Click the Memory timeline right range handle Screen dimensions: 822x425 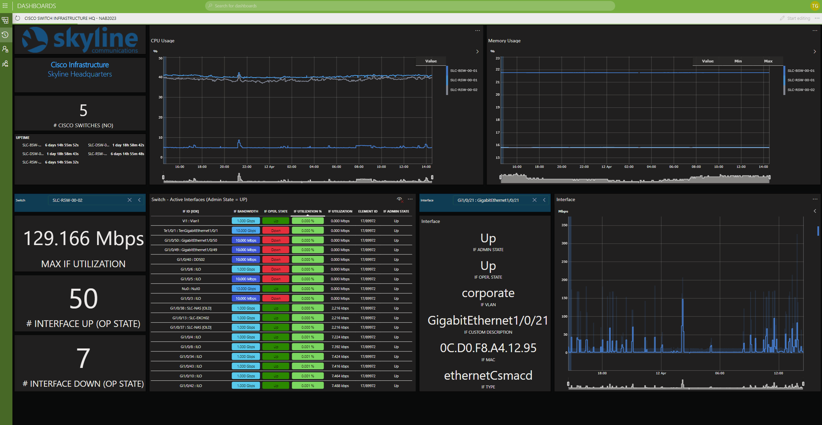[769, 177]
